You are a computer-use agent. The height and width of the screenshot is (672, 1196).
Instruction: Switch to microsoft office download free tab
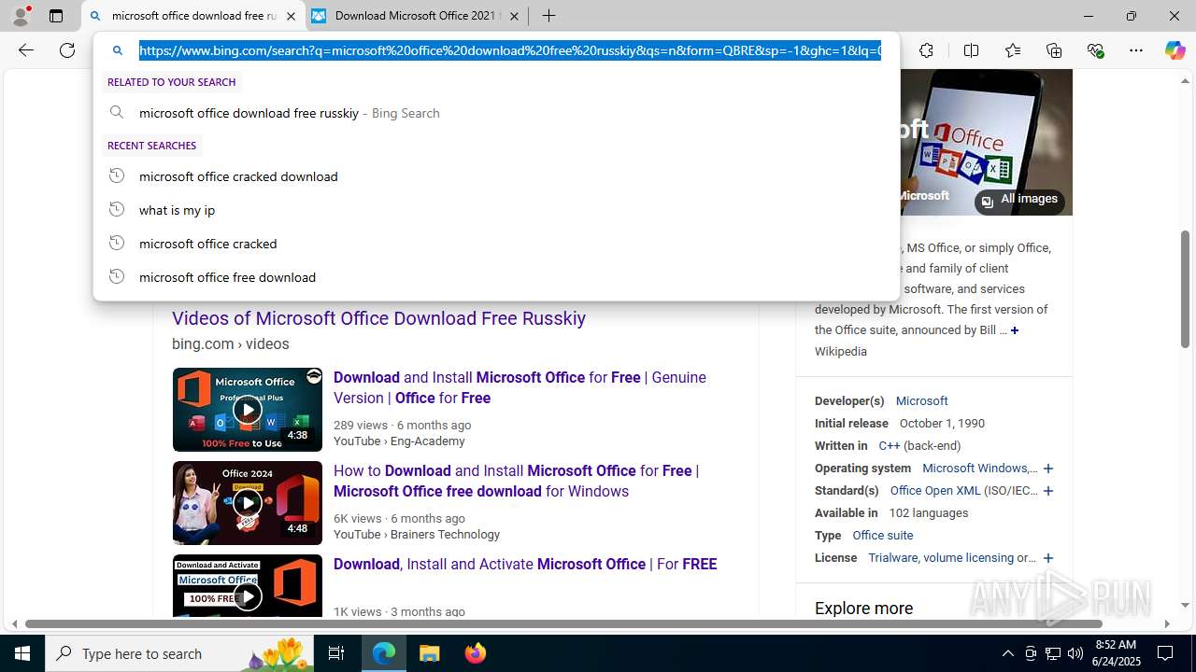click(193, 16)
